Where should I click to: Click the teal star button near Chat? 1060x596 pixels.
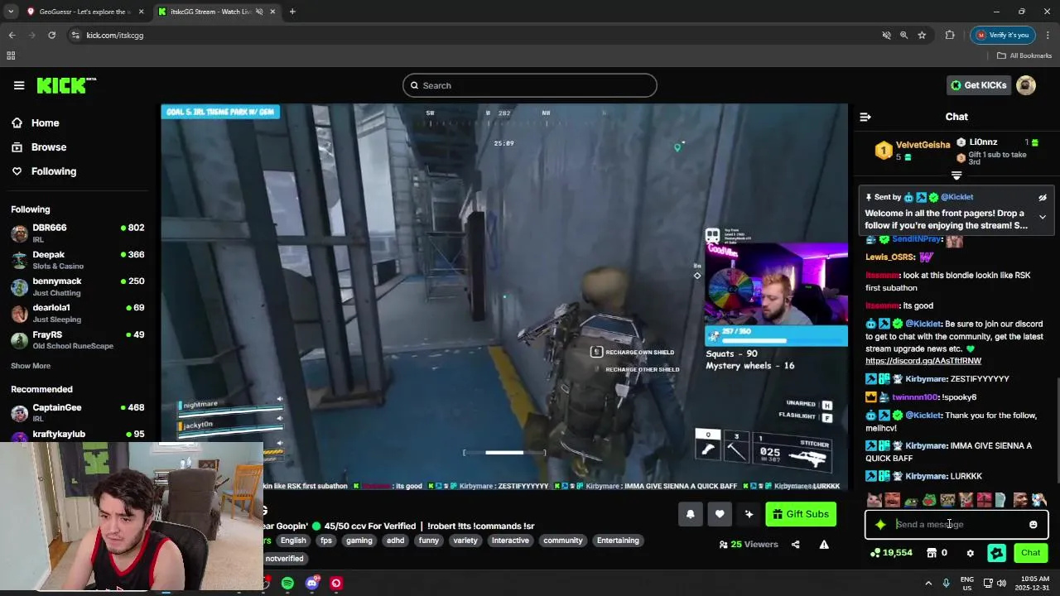pyautogui.click(x=997, y=553)
